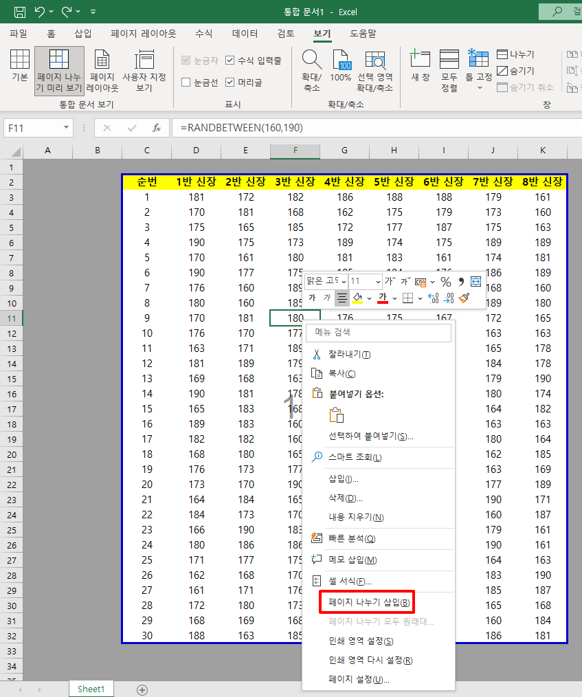Switch to 페이지 레이아웃 view icon
The height and width of the screenshot is (697, 582).
click(102, 69)
